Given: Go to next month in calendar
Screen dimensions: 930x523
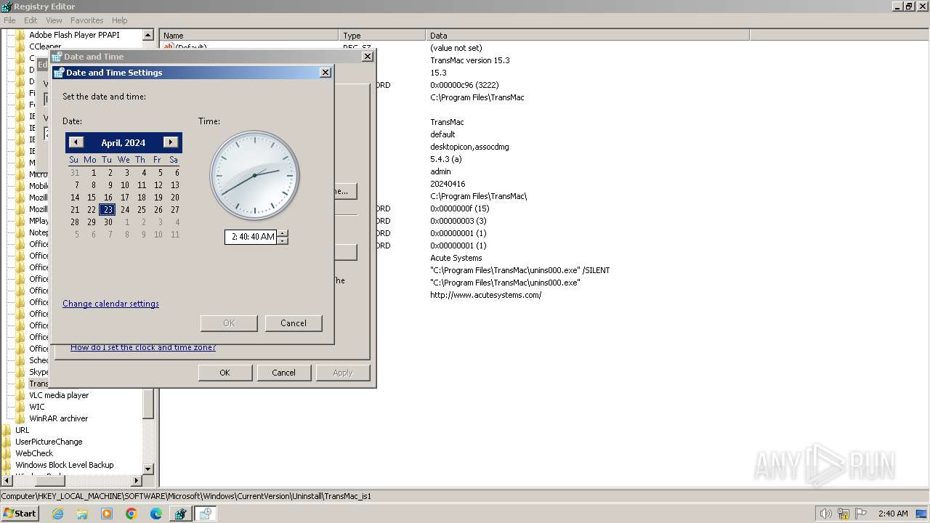Looking at the screenshot, I should coord(171,142).
